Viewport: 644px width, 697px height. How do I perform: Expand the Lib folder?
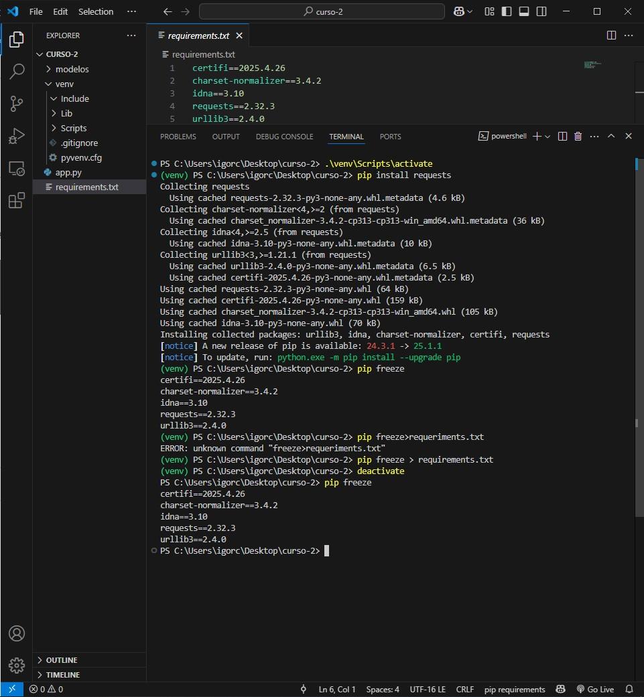(x=90, y=113)
